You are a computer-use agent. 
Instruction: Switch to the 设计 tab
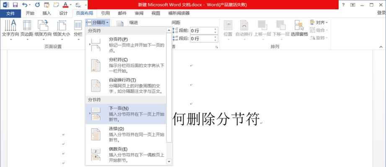64,13
